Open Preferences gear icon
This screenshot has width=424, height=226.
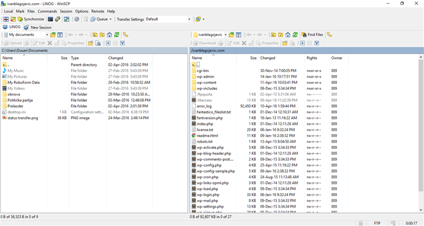(77, 19)
